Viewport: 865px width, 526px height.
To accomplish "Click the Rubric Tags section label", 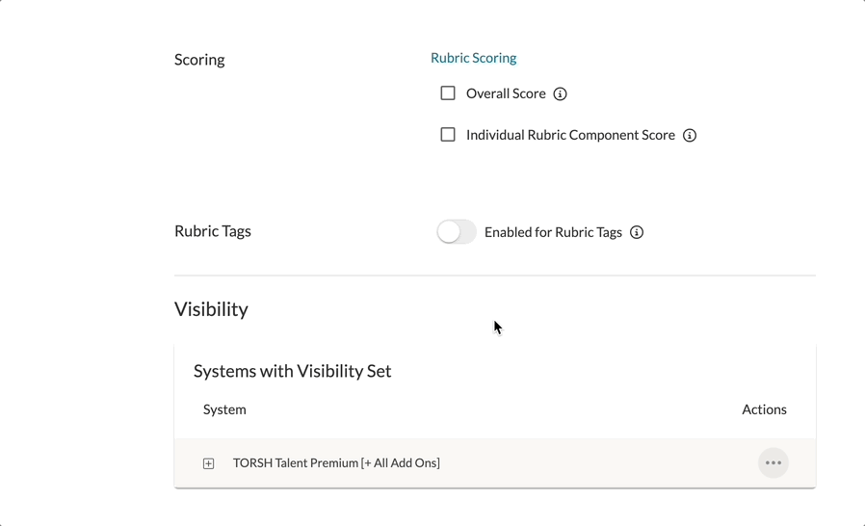I will coord(213,231).
